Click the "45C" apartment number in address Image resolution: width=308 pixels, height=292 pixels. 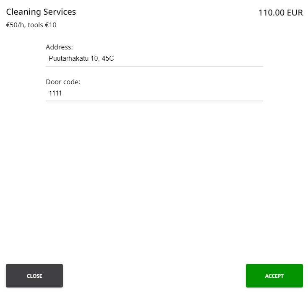coord(108,59)
